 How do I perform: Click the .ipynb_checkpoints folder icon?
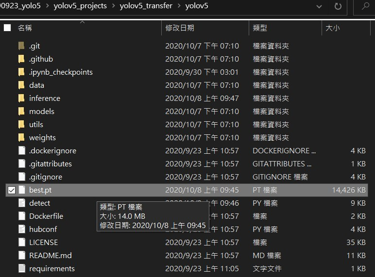[x=21, y=72]
